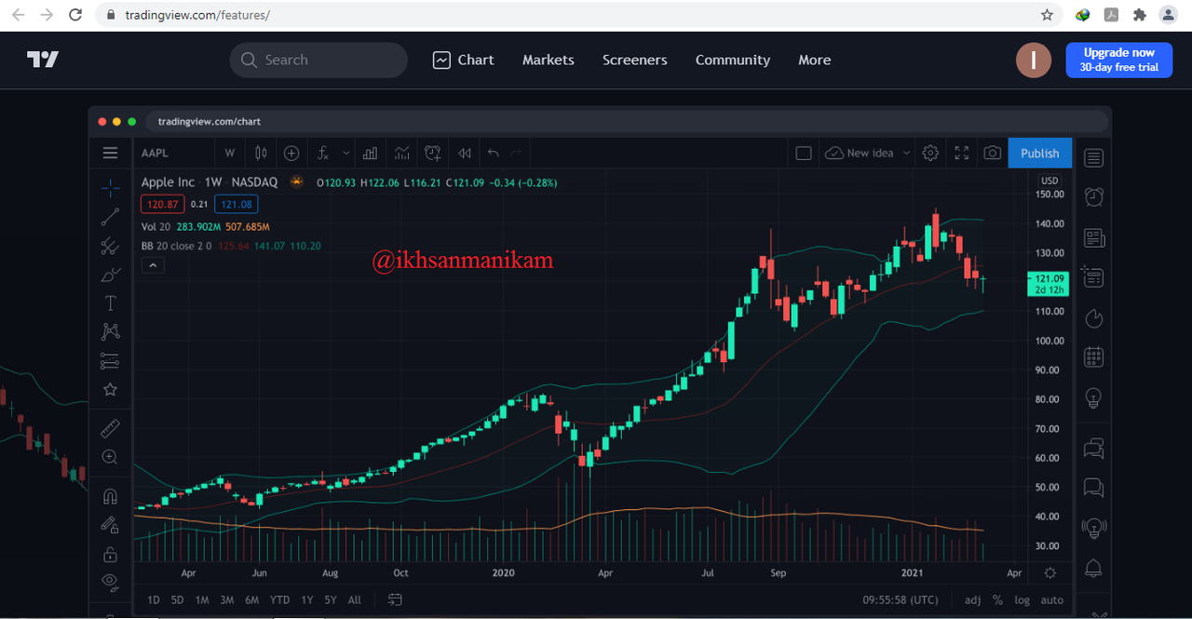Reload the page in the browser
This screenshot has width=1192, height=619.
pyautogui.click(x=76, y=15)
